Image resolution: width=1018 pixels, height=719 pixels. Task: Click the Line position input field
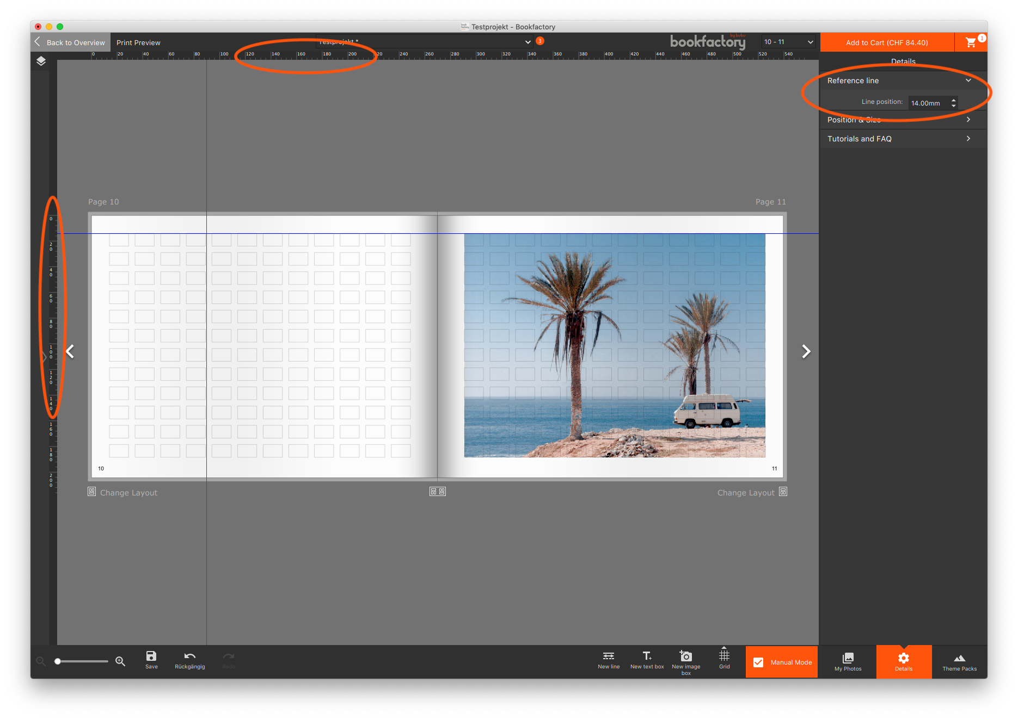pos(928,103)
